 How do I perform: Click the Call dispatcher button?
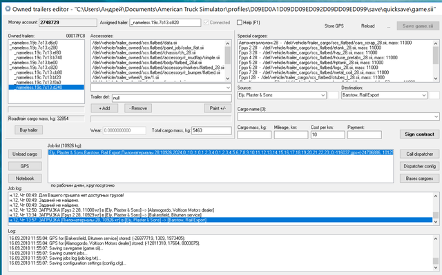(x=419, y=154)
